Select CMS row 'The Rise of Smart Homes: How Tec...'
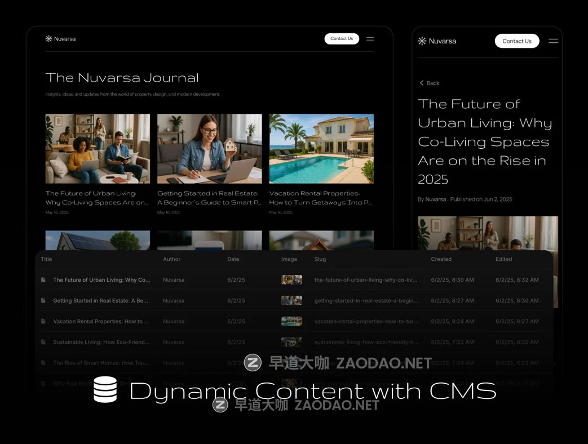Image resolution: width=588 pixels, height=444 pixels. (294, 363)
